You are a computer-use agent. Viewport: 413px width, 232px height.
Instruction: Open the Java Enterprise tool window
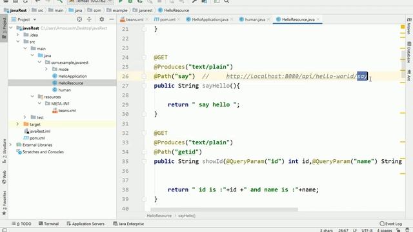128,224
